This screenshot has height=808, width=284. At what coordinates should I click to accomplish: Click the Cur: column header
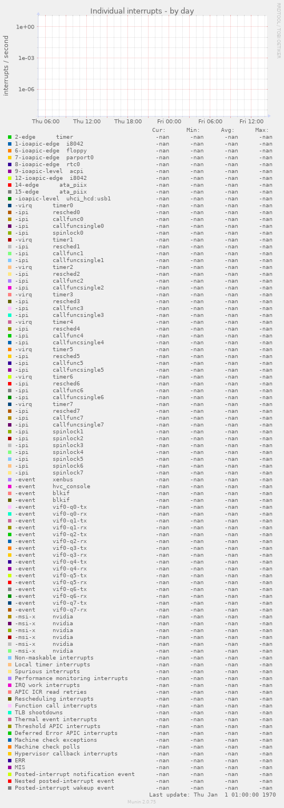click(x=159, y=130)
